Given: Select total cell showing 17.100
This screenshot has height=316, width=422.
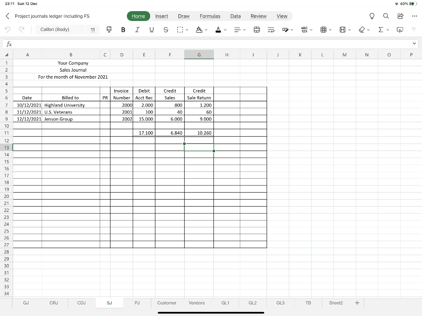Looking at the screenshot, I should click(144, 133).
